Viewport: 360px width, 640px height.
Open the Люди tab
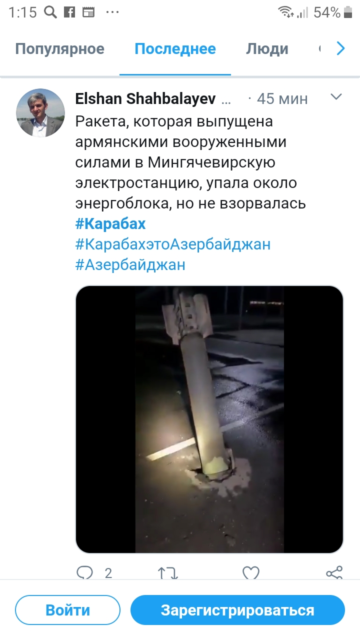pyautogui.click(x=267, y=49)
